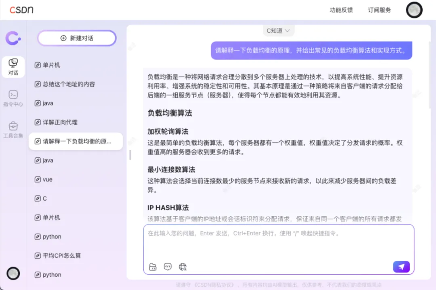Open the 总结这个地址的内容 conversation

click(x=75, y=84)
